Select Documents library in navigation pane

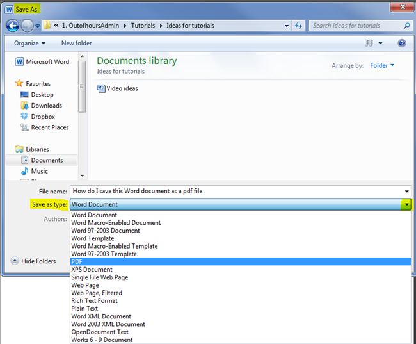point(42,160)
